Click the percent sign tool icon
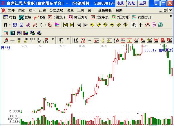The image size is (174, 126). [x=89, y=40]
